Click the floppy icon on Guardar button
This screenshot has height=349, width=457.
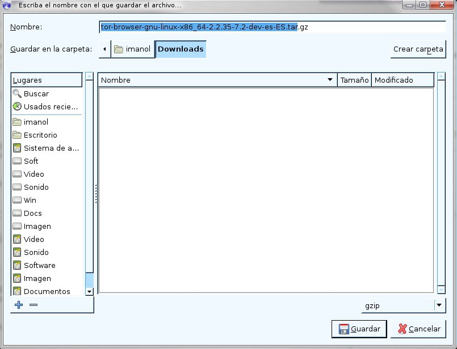(x=344, y=329)
